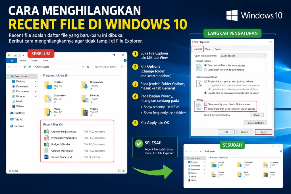Click the Back arrow in the SEBELUM Explorer
291x194 pixels.
pyautogui.click(x=10, y=67)
